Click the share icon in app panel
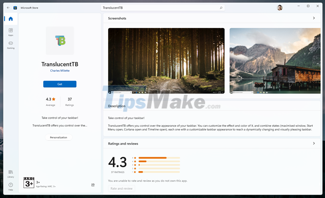Viewport: 325px width, 198px height. [93, 185]
